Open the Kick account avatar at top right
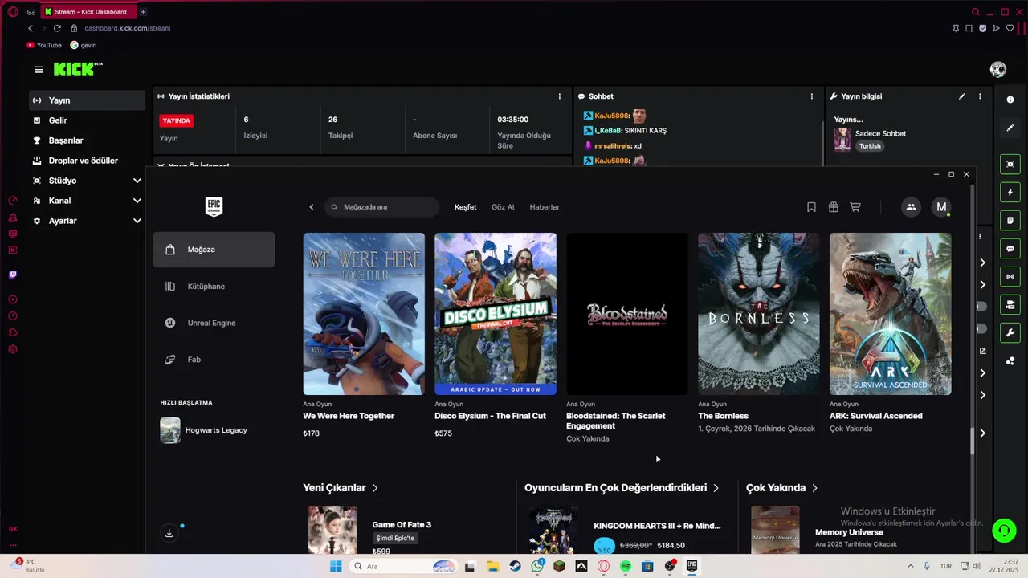Image resolution: width=1028 pixels, height=578 pixels. point(998,70)
